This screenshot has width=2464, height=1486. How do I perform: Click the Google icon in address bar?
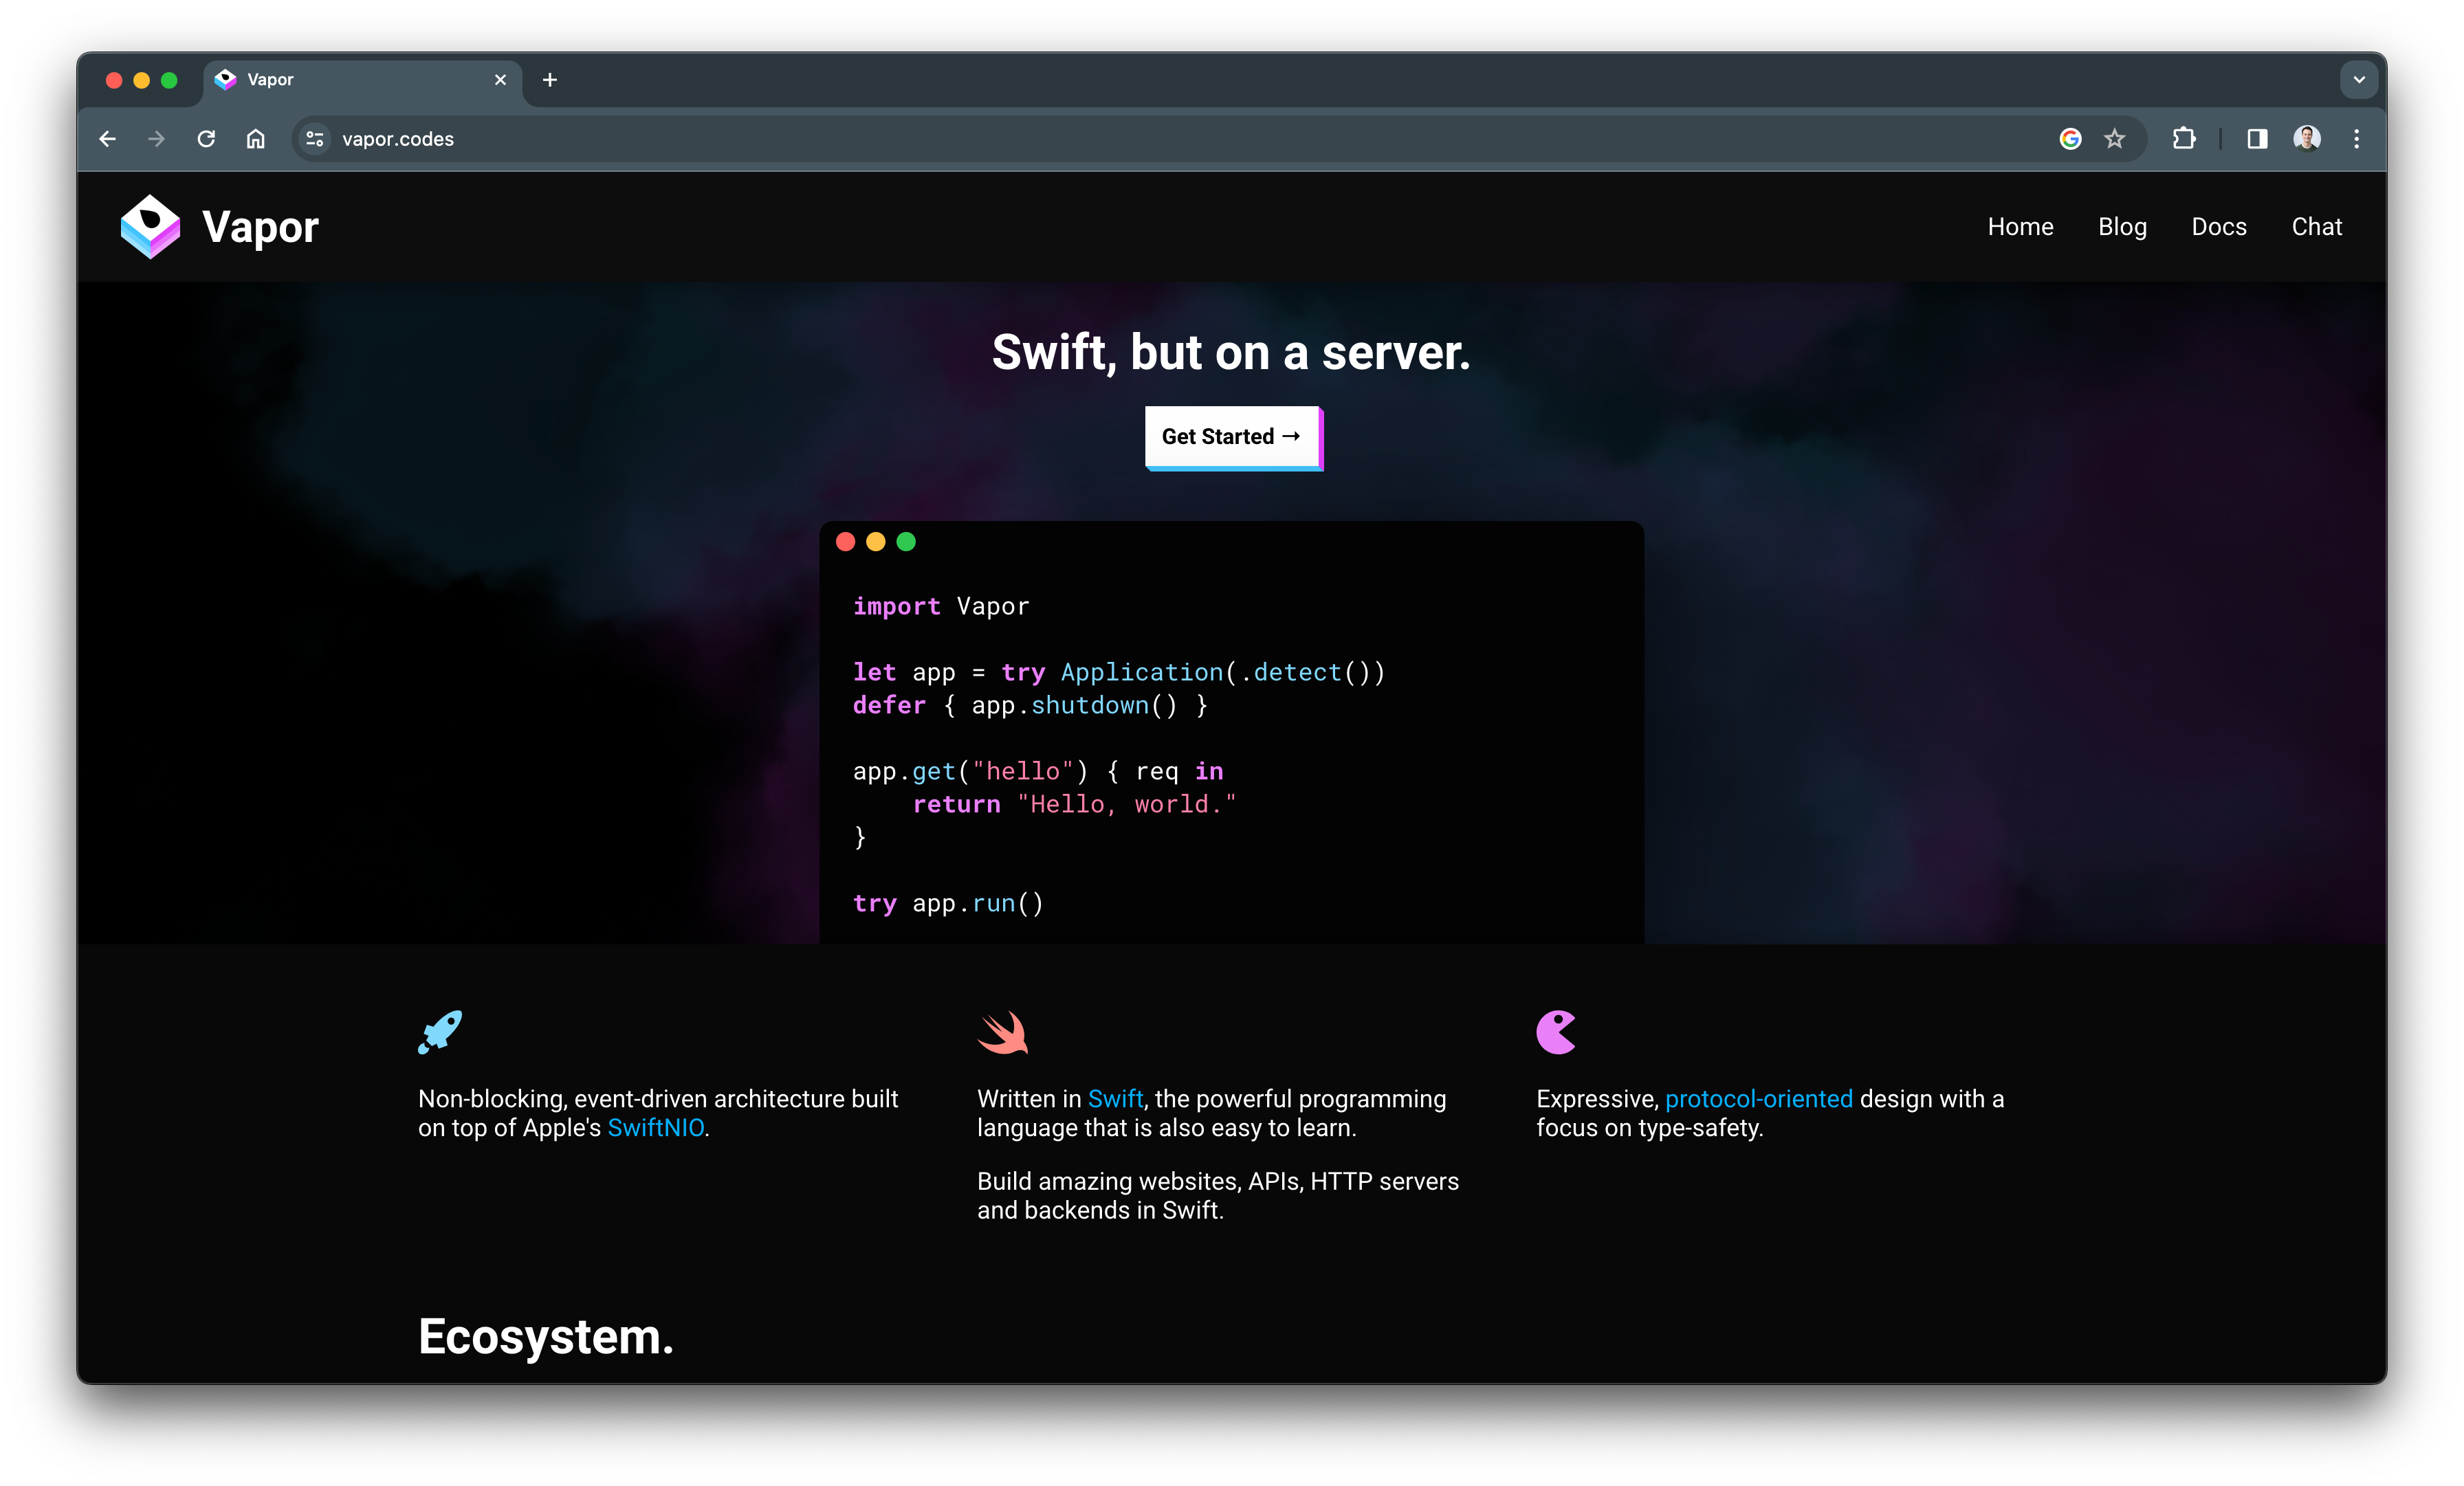pyautogui.click(x=2070, y=139)
